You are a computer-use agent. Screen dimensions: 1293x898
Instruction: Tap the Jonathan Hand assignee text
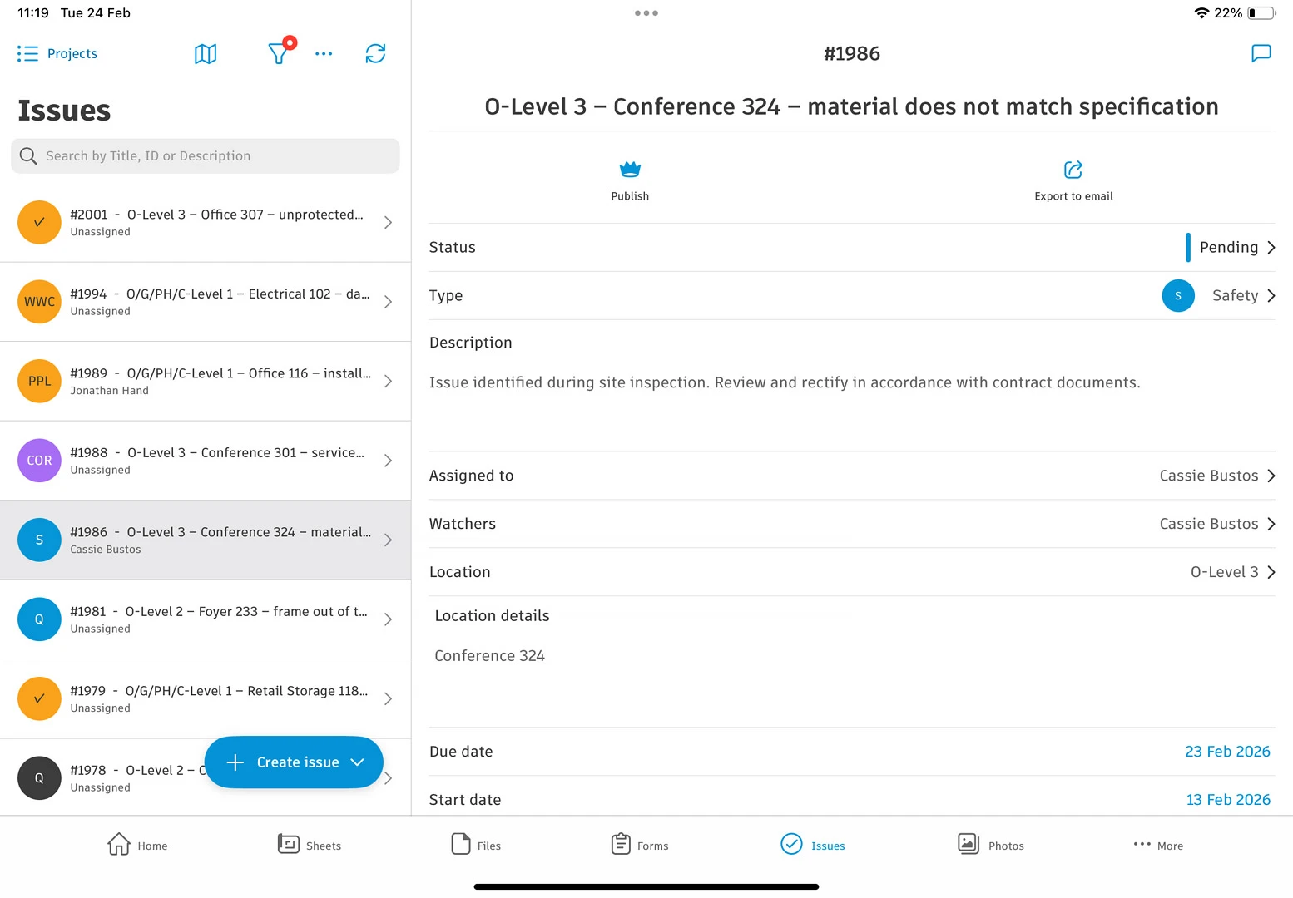(109, 391)
